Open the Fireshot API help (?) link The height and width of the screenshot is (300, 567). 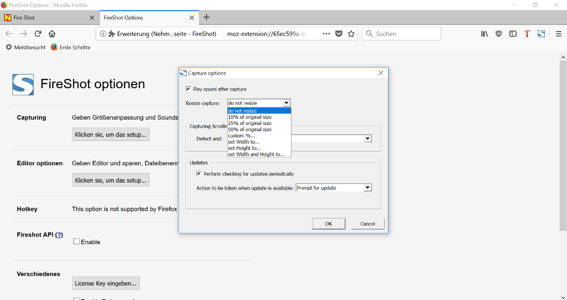[59, 234]
